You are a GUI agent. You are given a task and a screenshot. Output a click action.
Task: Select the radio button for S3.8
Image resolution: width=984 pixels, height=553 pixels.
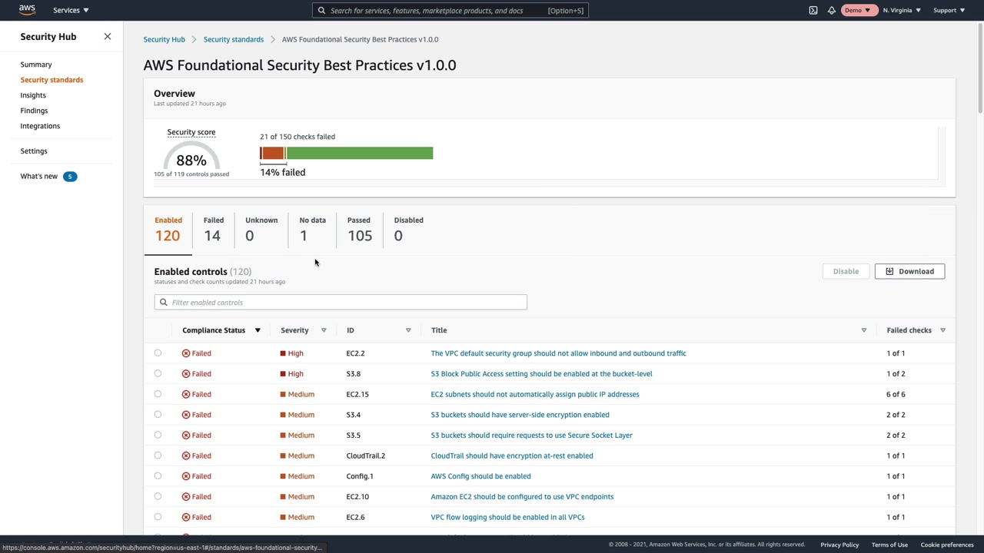(x=158, y=374)
